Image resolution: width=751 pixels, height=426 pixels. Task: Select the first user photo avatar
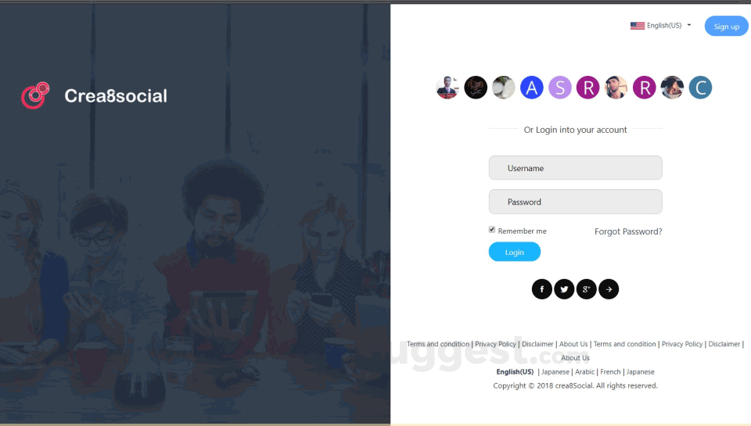point(447,88)
